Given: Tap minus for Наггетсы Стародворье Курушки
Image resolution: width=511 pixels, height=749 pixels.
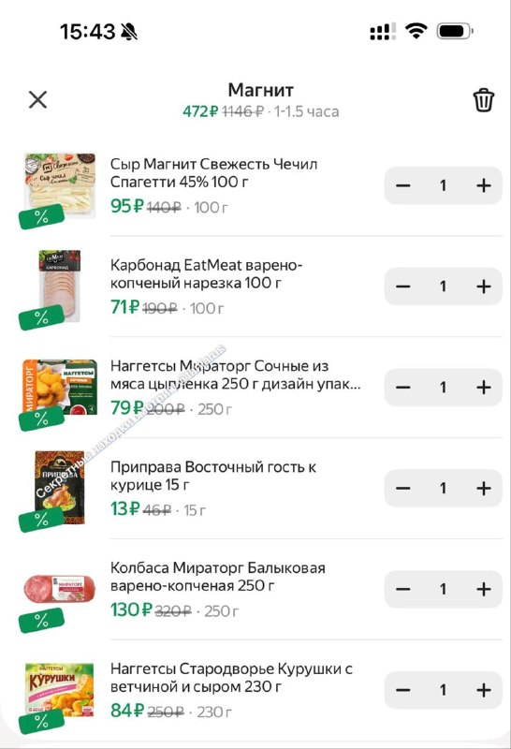Looking at the screenshot, I should 403,690.
